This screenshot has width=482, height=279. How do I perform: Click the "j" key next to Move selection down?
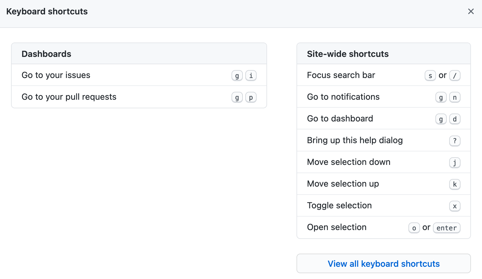pos(455,162)
